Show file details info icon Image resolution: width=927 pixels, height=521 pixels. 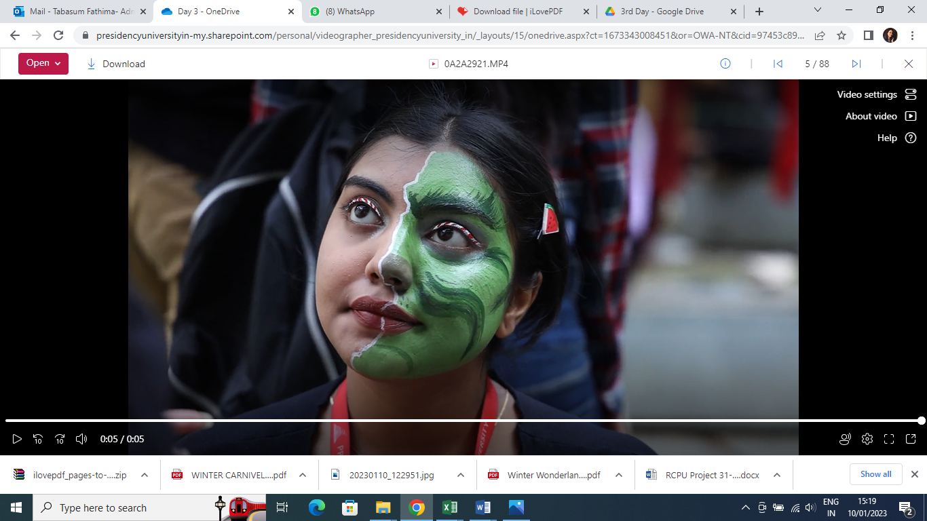(725, 64)
